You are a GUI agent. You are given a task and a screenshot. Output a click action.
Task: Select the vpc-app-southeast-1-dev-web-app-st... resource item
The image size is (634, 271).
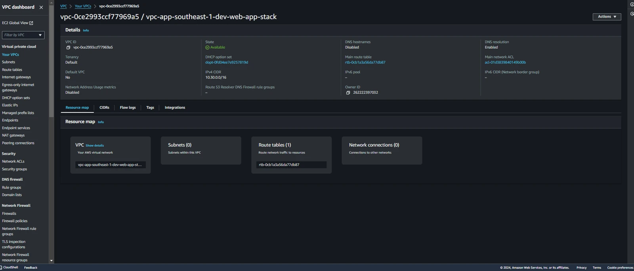tap(111, 165)
